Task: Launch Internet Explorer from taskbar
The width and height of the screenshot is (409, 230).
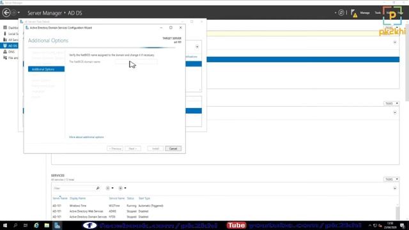Action: pyautogui.click(x=36, y=226)
